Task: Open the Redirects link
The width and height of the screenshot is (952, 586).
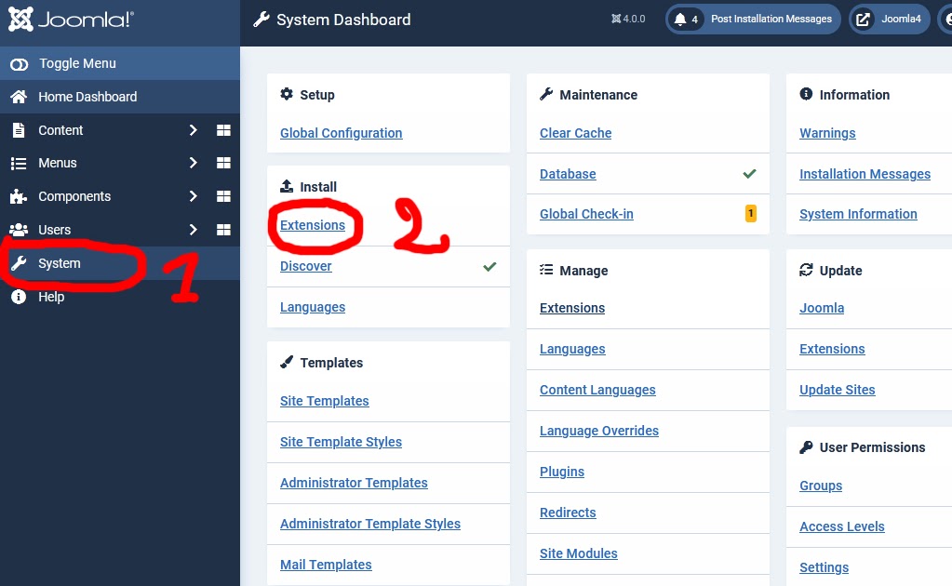Action: click(568, 513)
